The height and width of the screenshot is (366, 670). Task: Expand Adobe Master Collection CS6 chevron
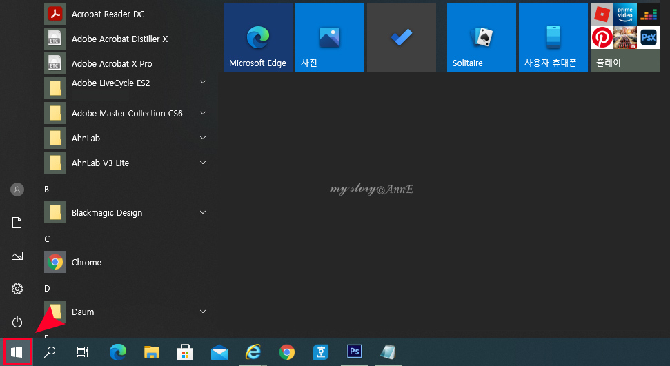pyautogui.click(x=203, y=113)
